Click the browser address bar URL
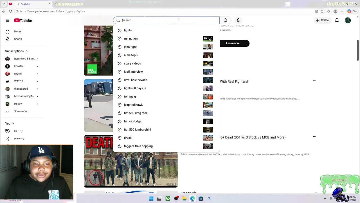This screenshot has height=203, width=360. 53,11
